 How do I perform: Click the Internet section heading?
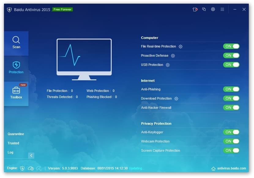click(148, 81)
